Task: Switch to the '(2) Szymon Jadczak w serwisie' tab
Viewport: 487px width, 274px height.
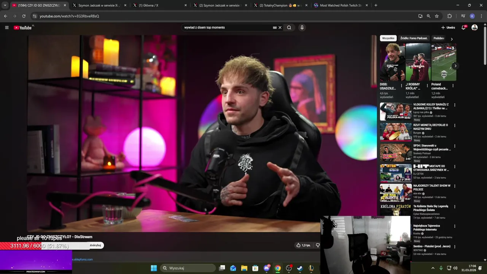Action: click(x=220, y=5)
